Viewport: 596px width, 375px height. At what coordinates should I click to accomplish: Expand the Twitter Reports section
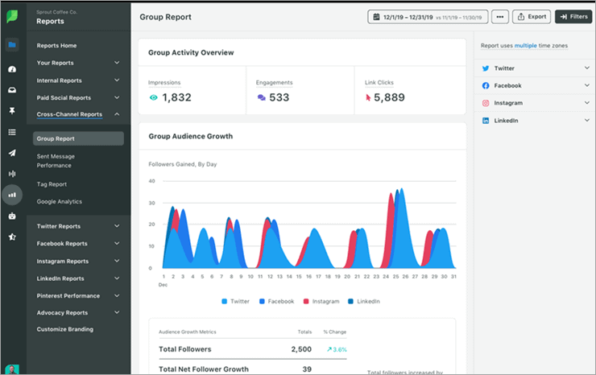[x=117, y=227]
